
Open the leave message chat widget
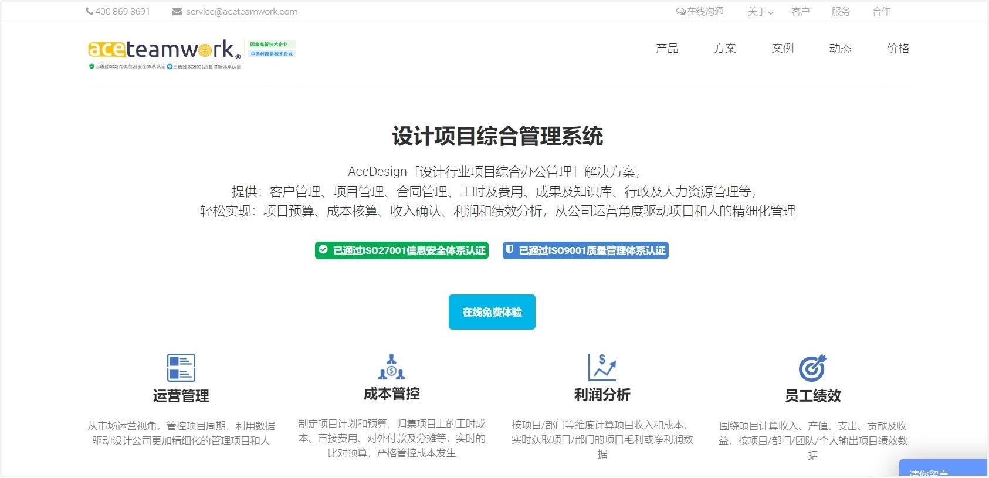[942, 469]
